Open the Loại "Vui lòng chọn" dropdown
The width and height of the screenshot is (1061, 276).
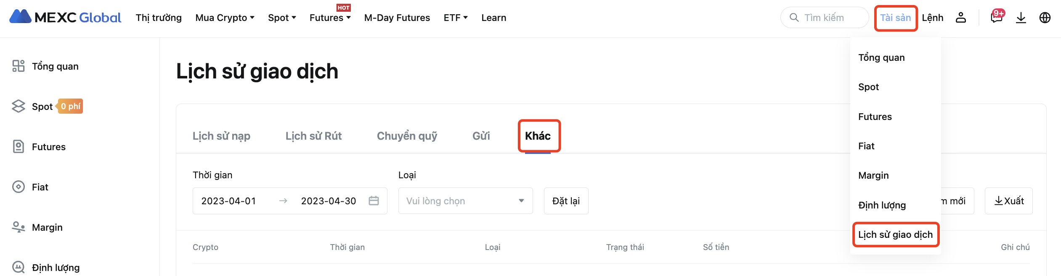[x=465, y=201]
